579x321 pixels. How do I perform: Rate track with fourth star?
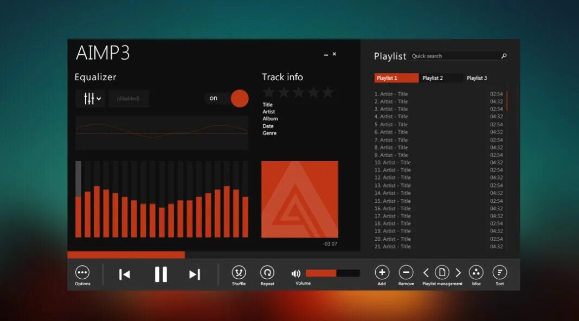point(313,92)
